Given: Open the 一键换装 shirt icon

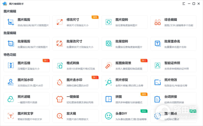Looking at the screenshot, I should [60, 99].
